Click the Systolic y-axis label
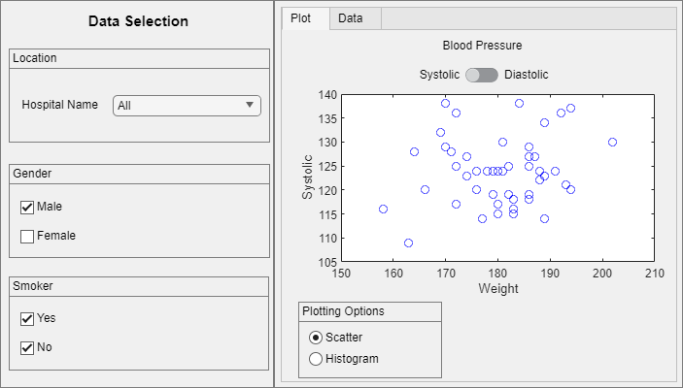Screen dimensions: 683x388 point(308,178)
